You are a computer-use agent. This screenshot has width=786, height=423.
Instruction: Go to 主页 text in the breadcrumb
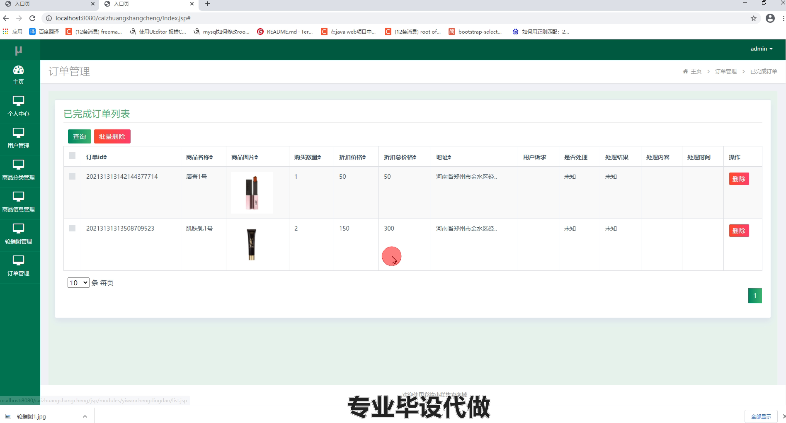tap(696, 71)
